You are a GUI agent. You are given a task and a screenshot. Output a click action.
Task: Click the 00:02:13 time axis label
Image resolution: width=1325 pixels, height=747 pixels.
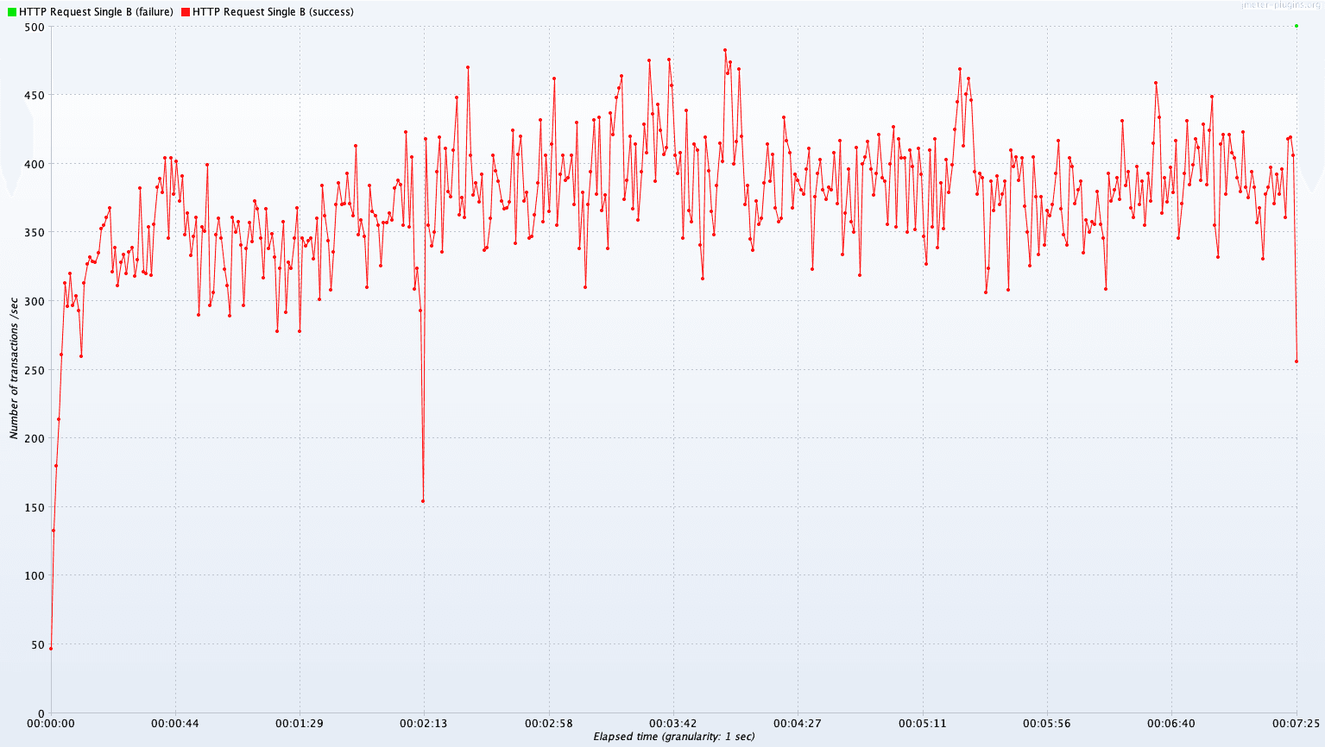(x=424, y=724)
